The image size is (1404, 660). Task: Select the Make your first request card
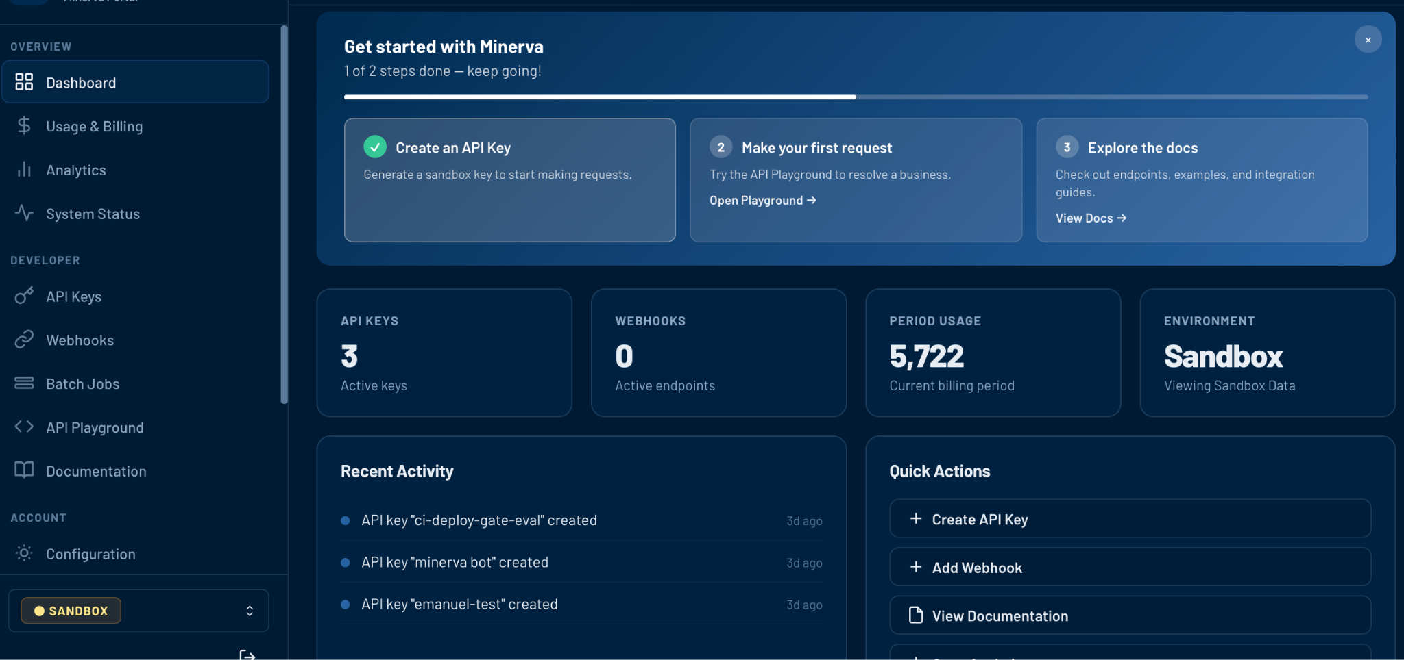coord(856,180)
